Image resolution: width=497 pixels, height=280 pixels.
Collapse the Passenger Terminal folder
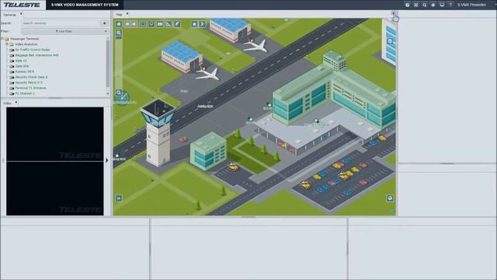(x=2, y=39)
